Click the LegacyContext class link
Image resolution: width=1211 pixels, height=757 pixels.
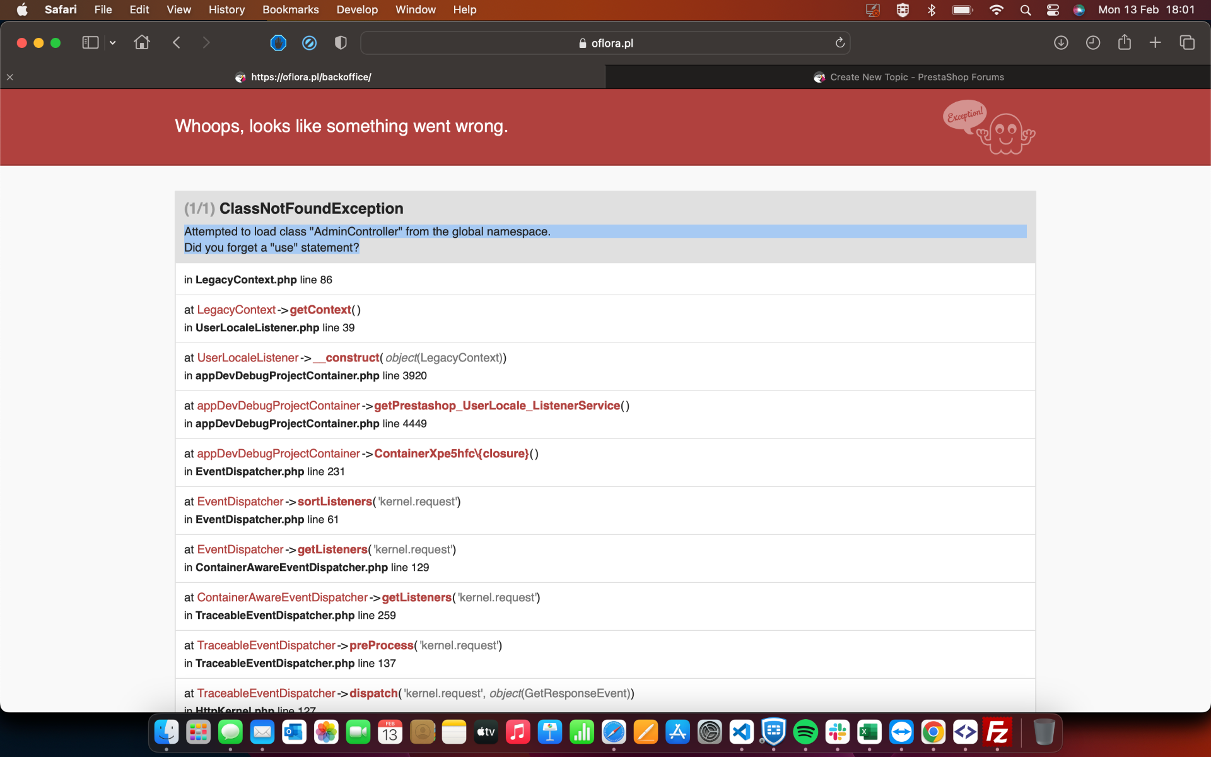236,310
